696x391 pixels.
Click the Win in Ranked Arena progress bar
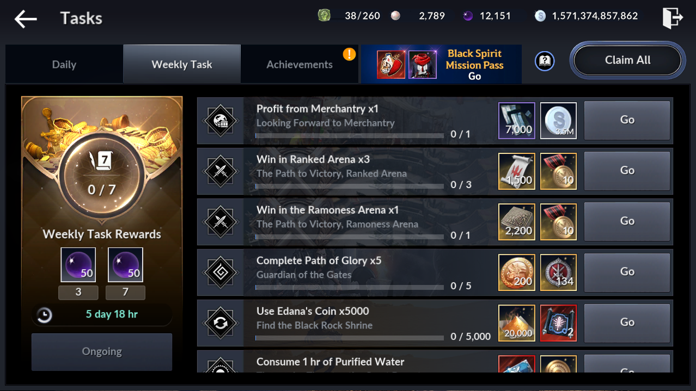(x=350, y=186)
